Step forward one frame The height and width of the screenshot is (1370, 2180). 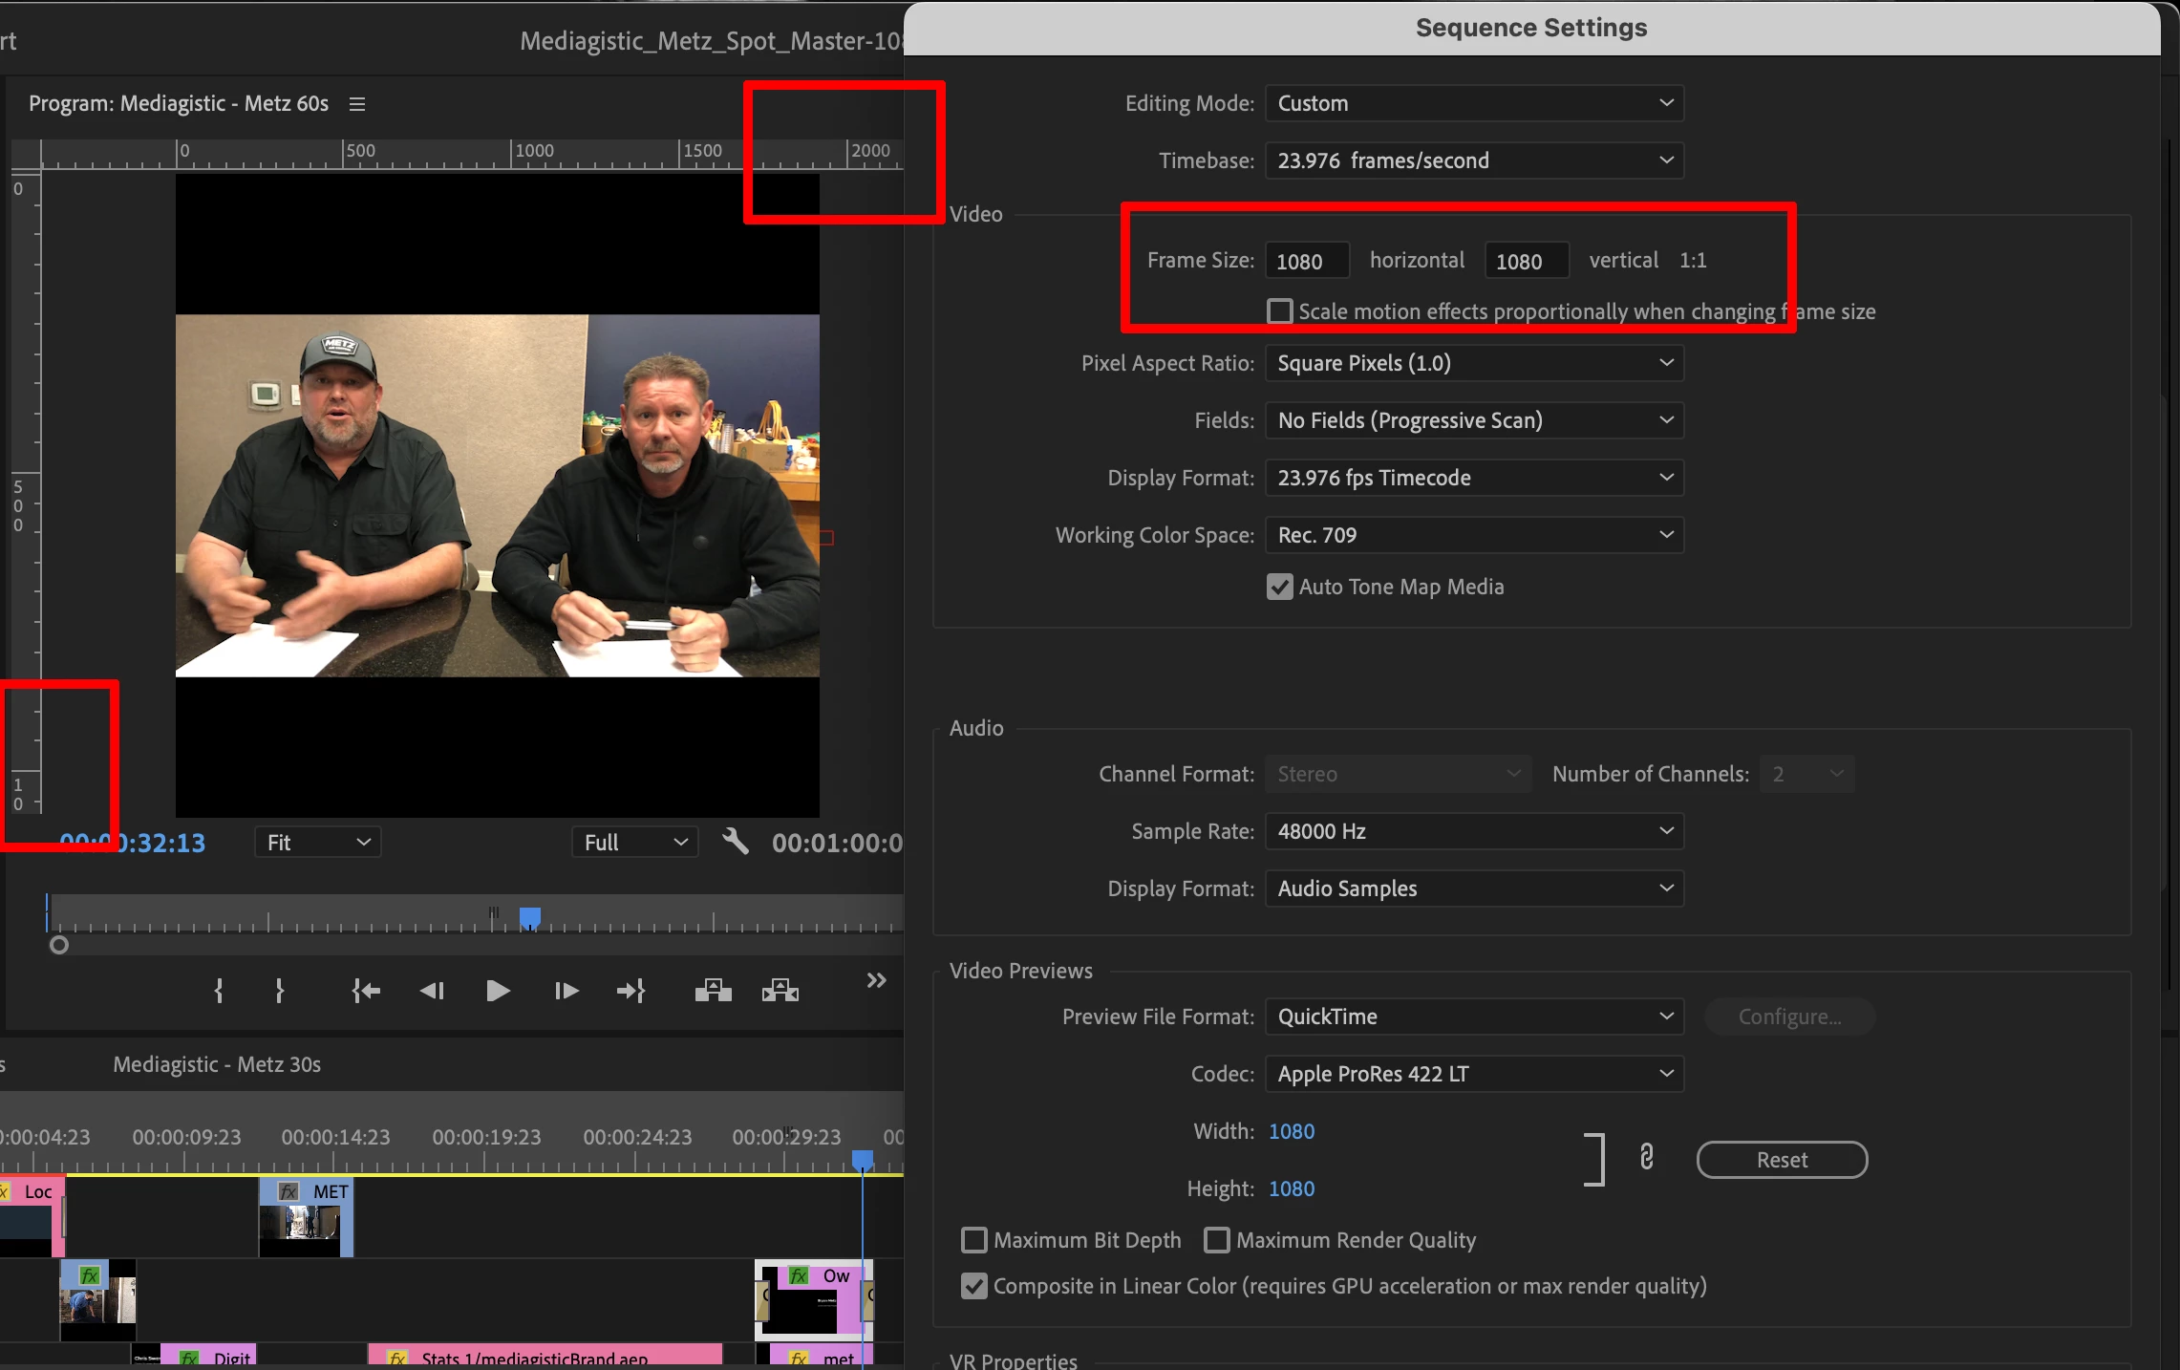point(566,991)
